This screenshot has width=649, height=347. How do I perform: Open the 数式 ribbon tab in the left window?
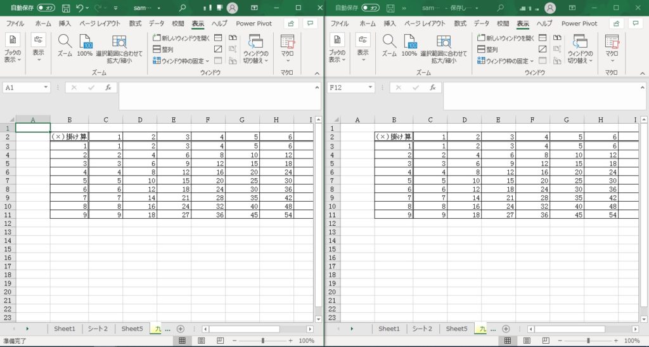coord(136,23)
